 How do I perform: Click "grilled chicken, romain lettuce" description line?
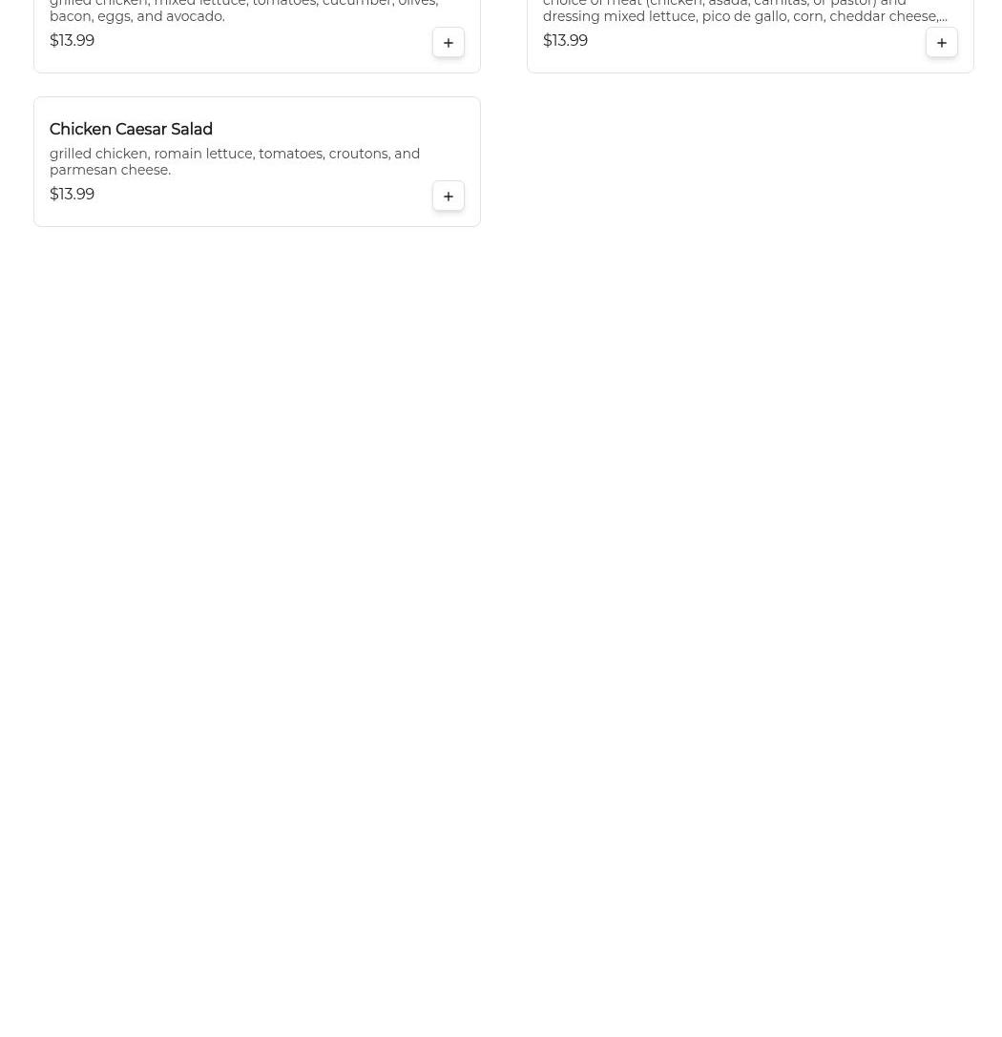tap(235, 154)
